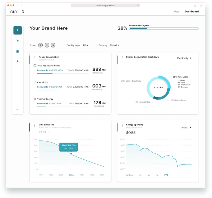Click the search magnifier icon
The height and width of the screenshot is (198, 212).
click(23, 12)
